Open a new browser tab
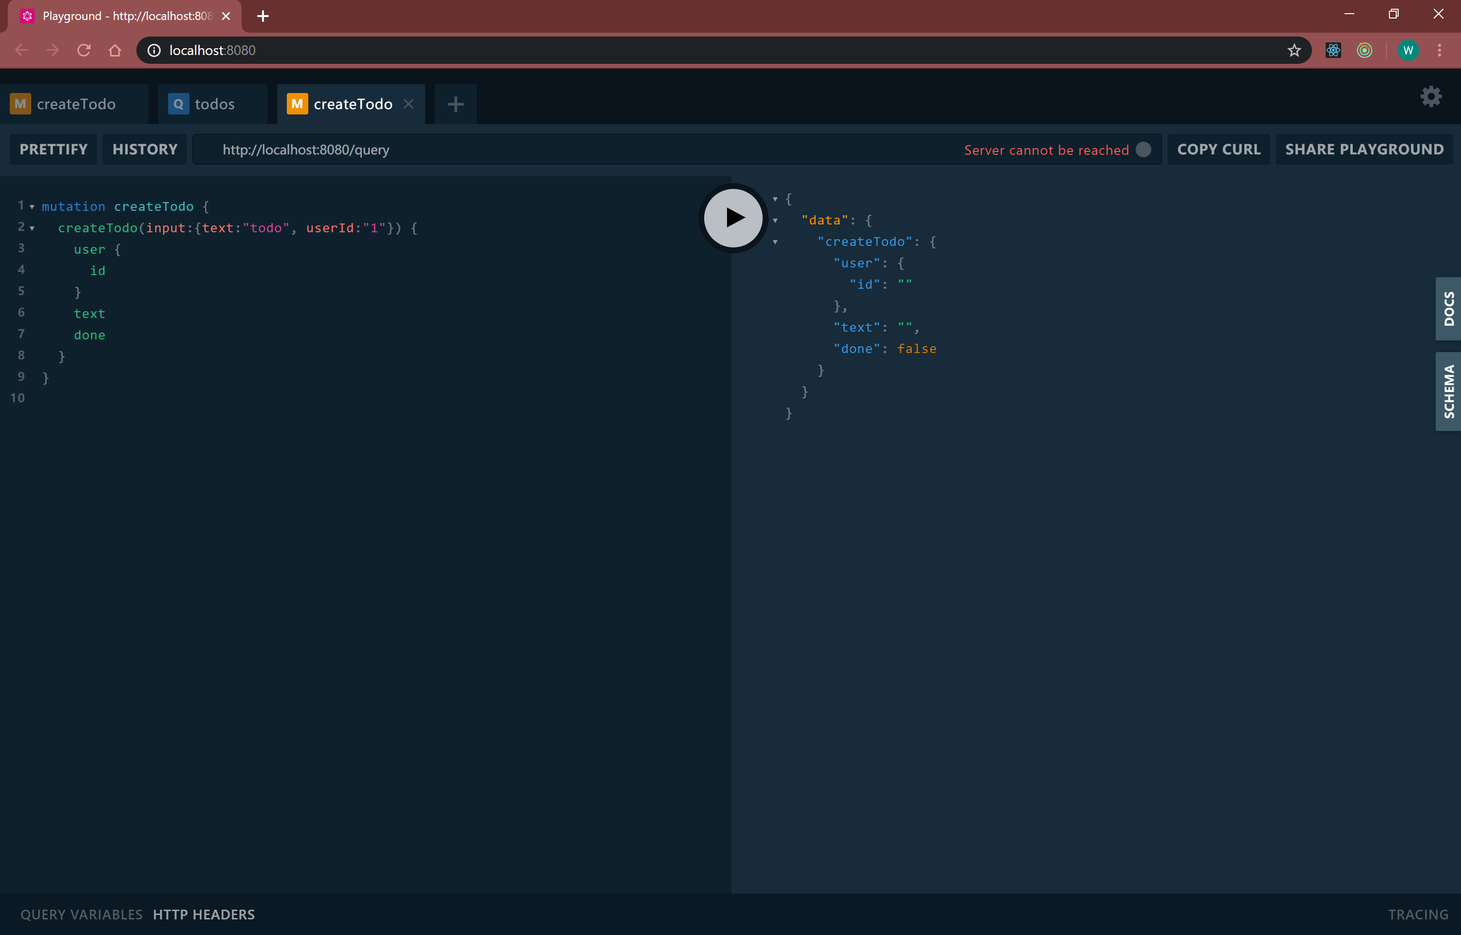Screen dimensions: 1461x935 click(x=263, y=17)
